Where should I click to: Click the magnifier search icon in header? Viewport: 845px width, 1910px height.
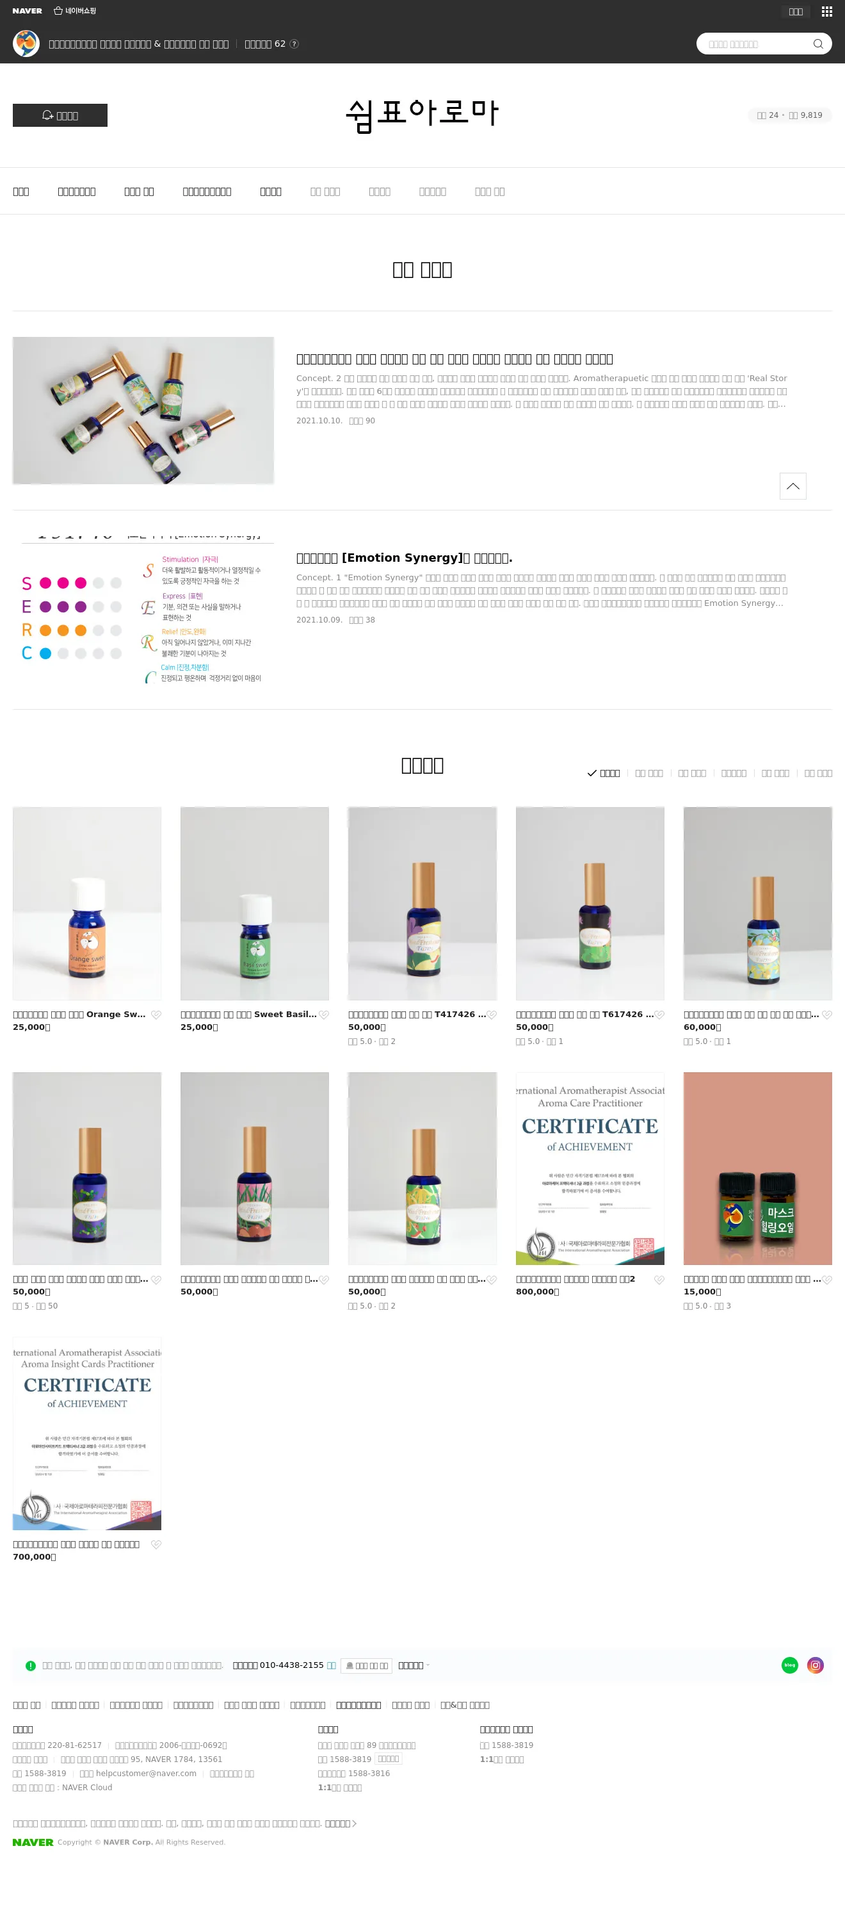click(817, 44)
